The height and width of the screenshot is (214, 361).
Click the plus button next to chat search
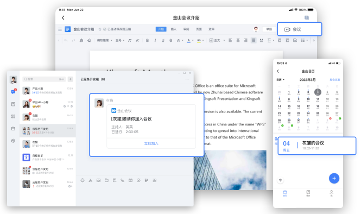tap(70, 79)
